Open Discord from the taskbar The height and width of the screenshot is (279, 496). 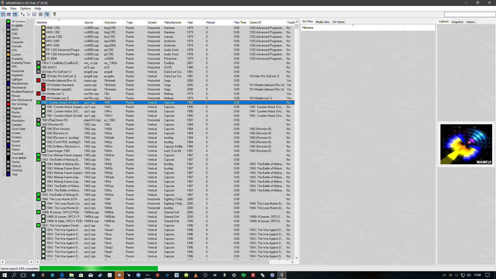coord(119,275)
